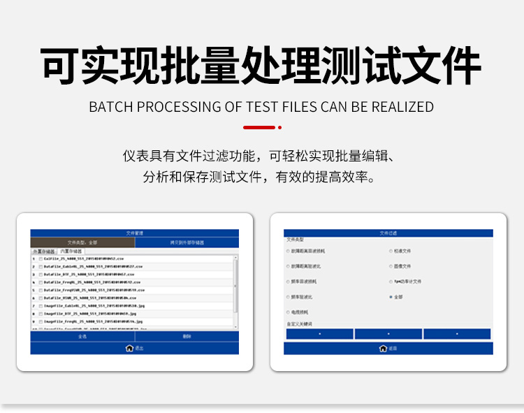
Task: Check the CalFile .cse file checkbox
Action: point(41,259)
